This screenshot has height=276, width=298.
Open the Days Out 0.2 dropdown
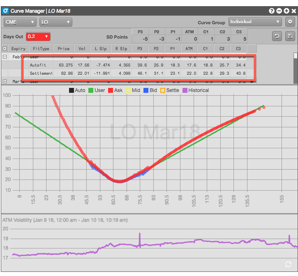pos(38,37)
